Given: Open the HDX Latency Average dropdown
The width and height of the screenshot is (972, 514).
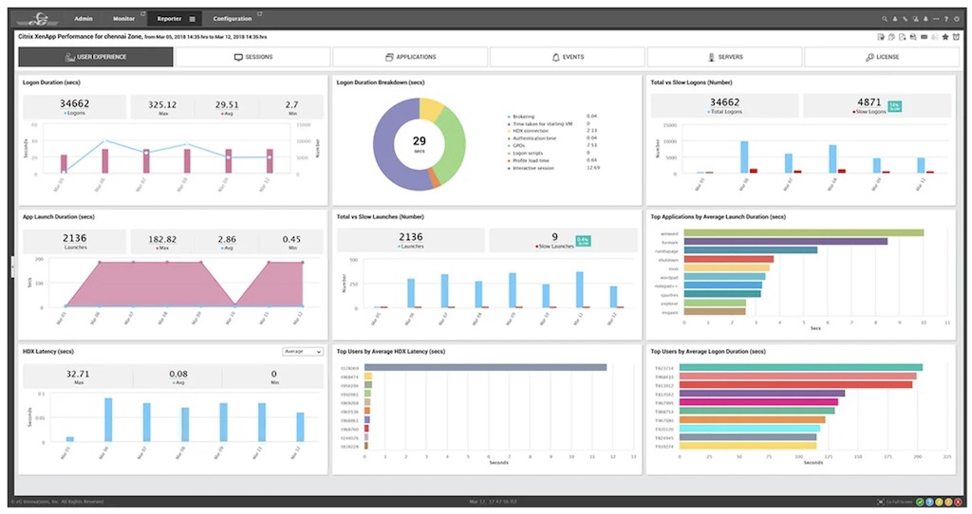Looking at the screenshot, I should (302, 352).
